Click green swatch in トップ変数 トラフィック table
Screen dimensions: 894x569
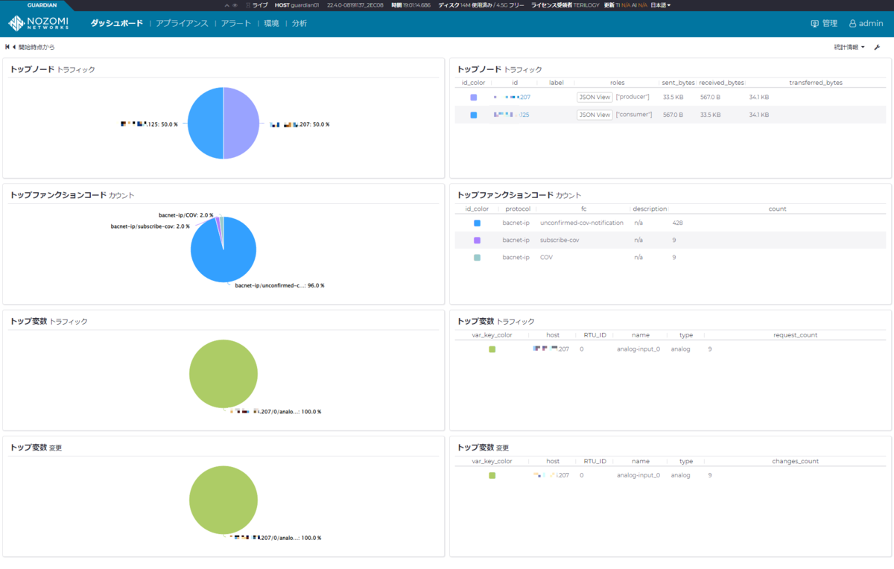[492, 349]
